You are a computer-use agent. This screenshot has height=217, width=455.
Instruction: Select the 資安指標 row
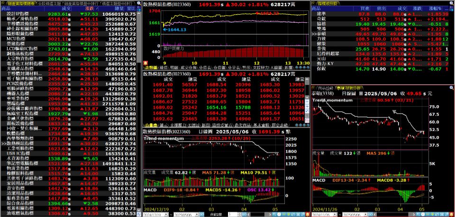pyautogui.click(x=68, y=189)
